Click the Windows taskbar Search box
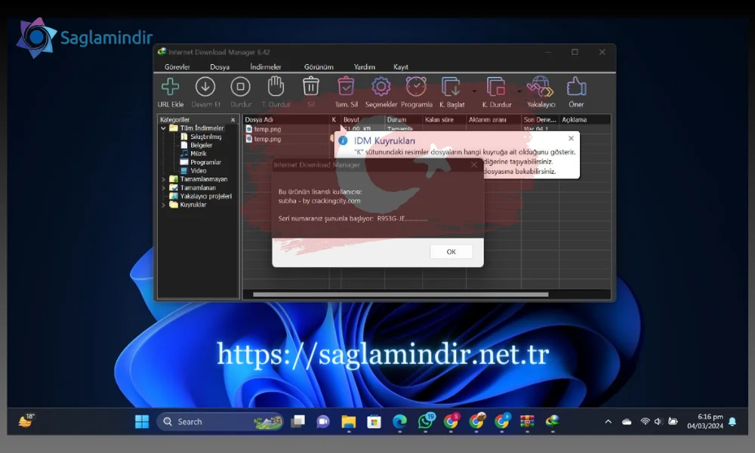Screen dimensions: 755x453 pos(220,422)
